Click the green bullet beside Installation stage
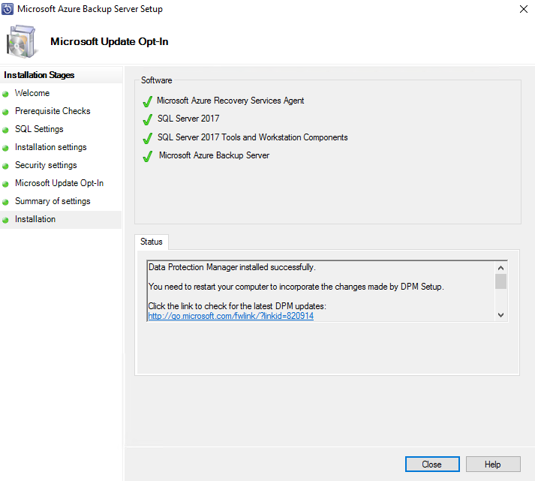 (5, 220)
